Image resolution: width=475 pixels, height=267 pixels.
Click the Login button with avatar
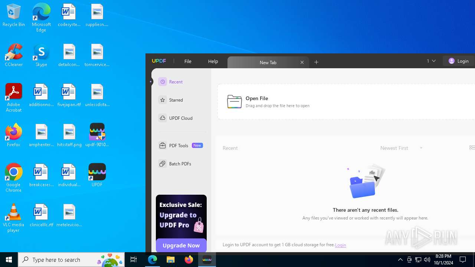[459, 61]
